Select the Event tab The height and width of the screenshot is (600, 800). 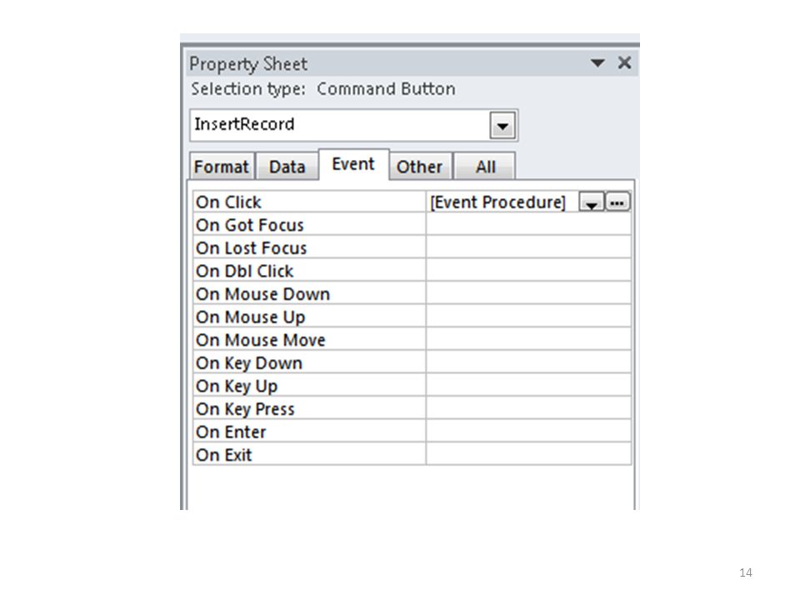coord(353,164)
